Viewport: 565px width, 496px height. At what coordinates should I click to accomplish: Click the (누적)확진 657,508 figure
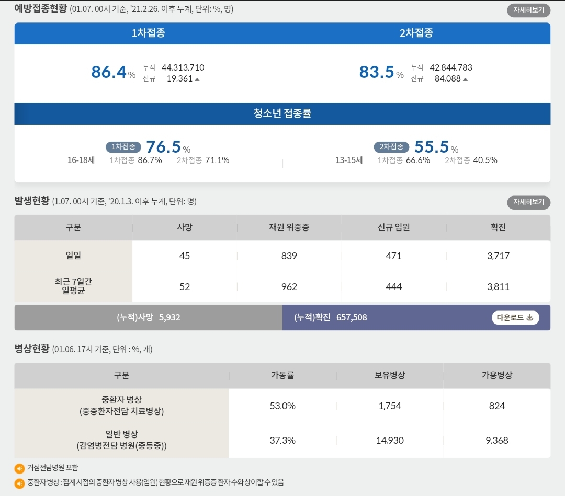tap(331, 317)
